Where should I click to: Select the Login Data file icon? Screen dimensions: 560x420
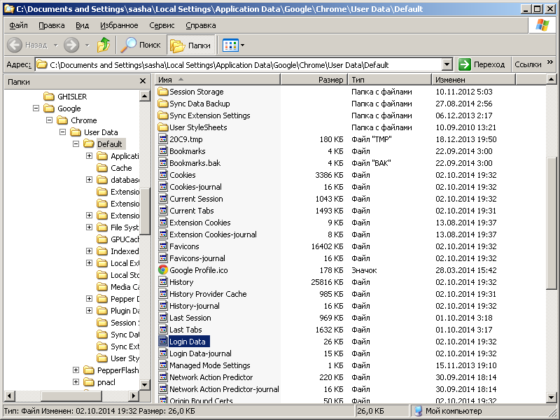(x=163, y=342)
